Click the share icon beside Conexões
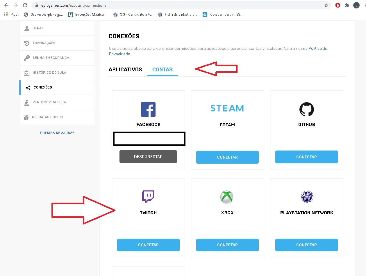Screen dimensions: 366x276 (x=28, y=88)
